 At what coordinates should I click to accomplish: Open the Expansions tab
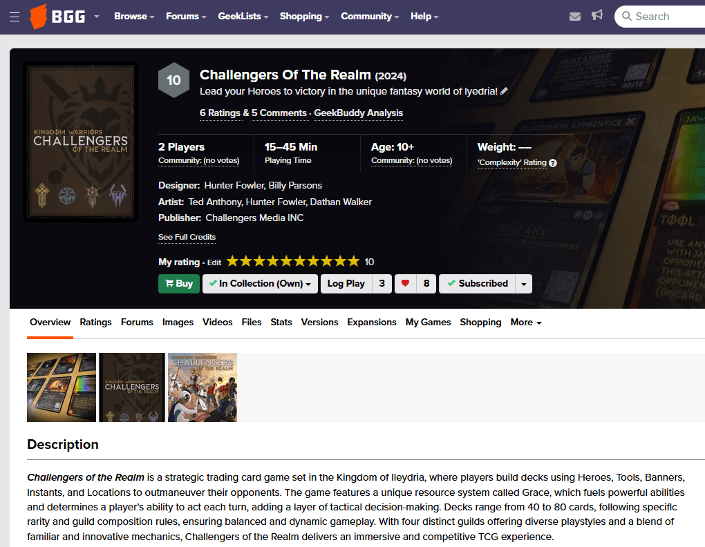[x=371, y=323]
